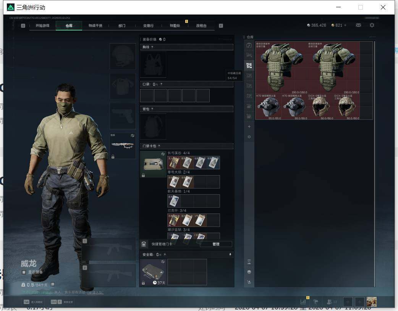Click plus to add 621 currency

tap(345, 25)
